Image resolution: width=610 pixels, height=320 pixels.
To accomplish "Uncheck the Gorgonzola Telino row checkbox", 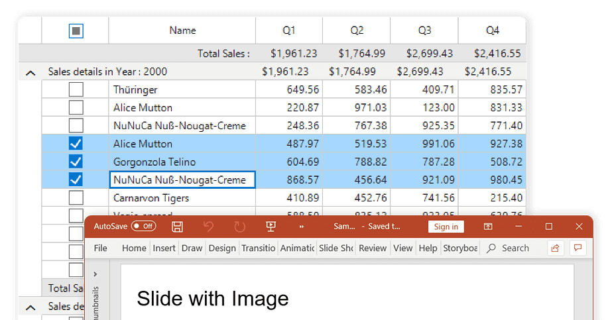I will point(76,162).
